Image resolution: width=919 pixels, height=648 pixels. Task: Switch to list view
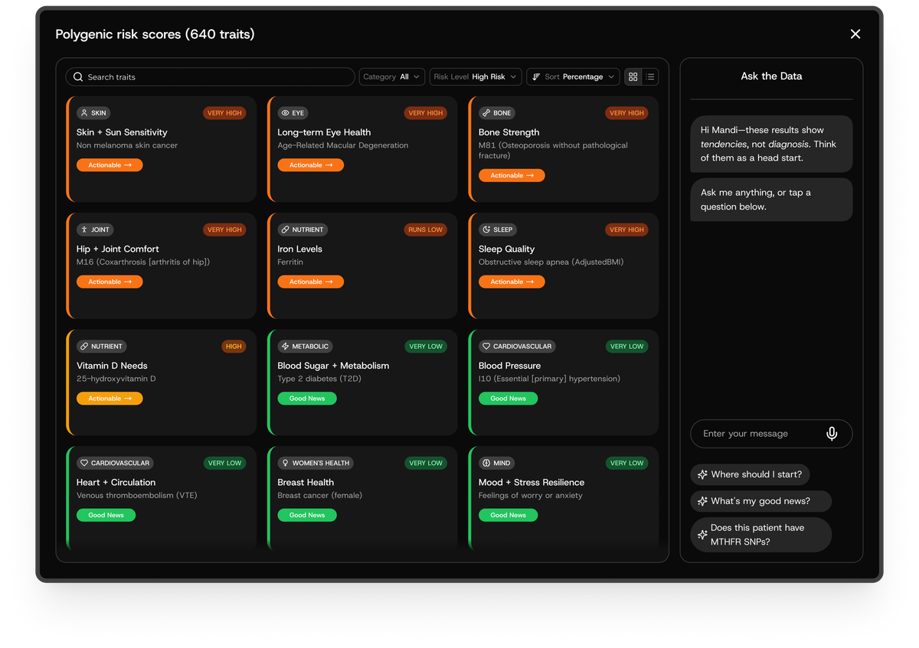click(650, 77)
